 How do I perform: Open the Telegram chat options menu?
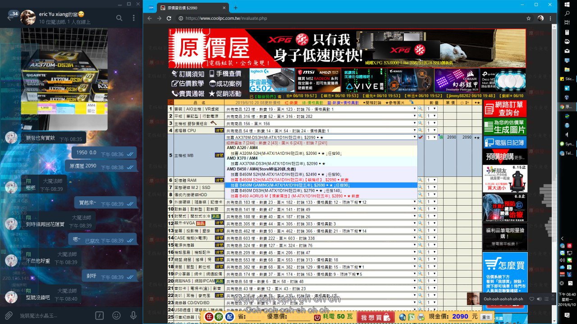(133, 18)
